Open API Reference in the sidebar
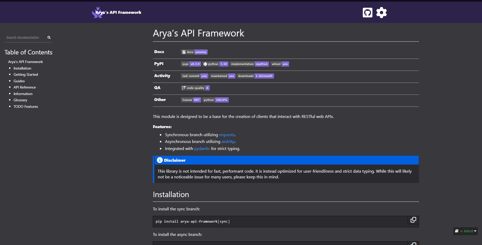Image resolution: width=482 pixels, height=245 pixels. (x=25, y=87)
